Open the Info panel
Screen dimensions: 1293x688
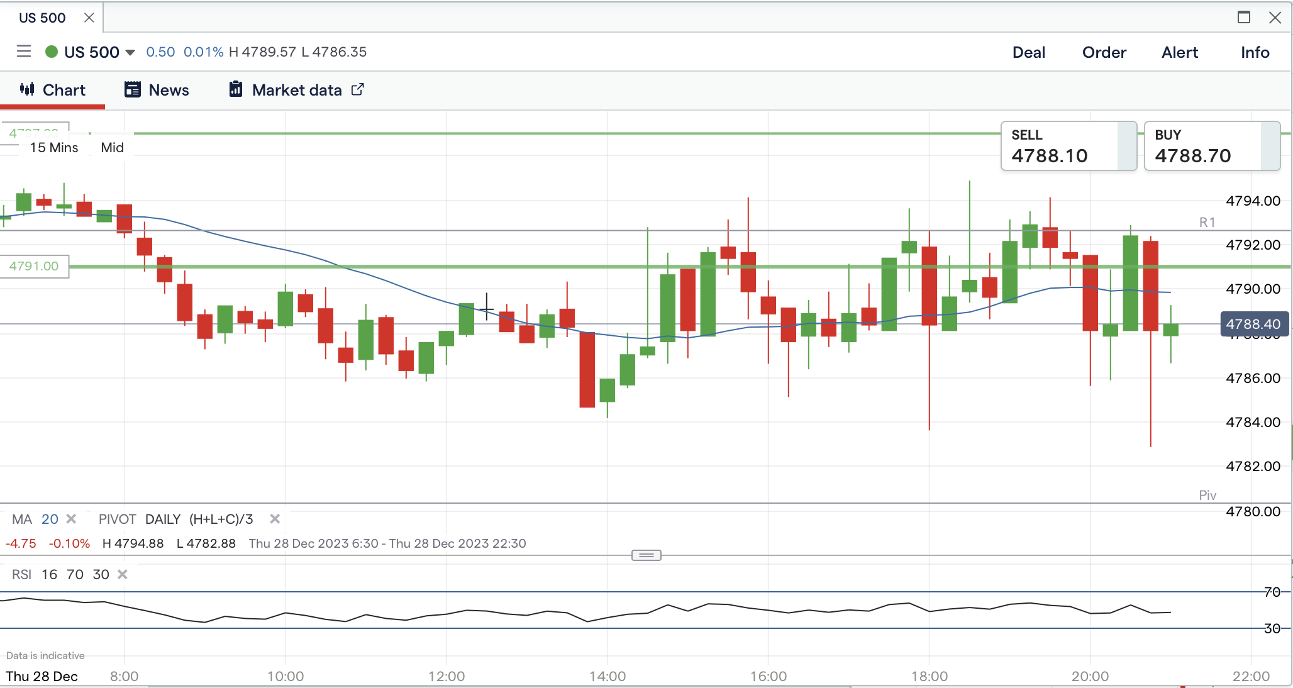pos(1255,52)
